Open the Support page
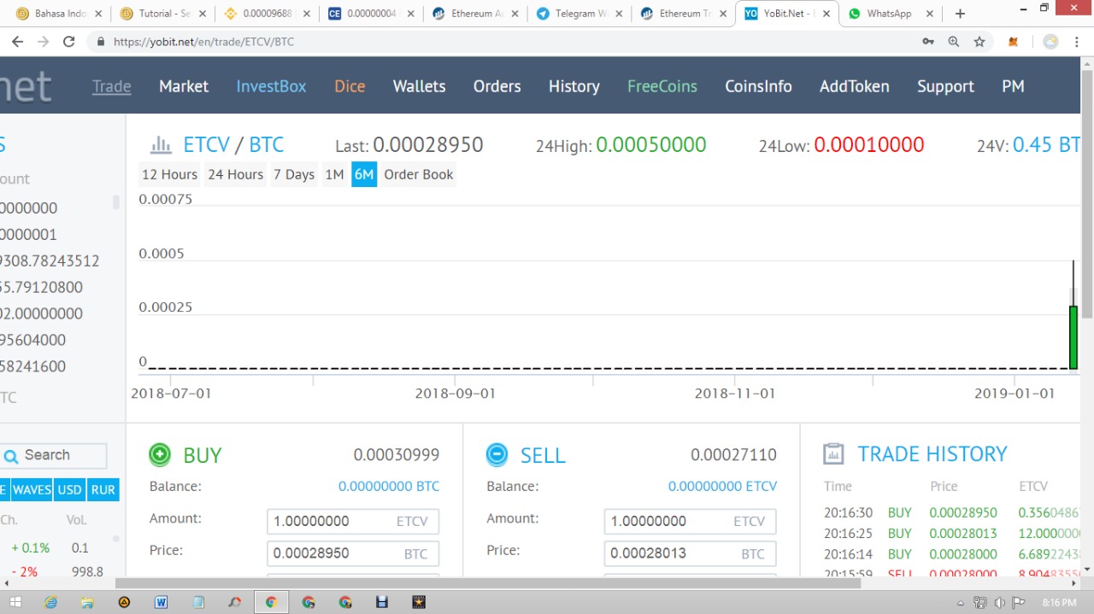 pos(945,86)
